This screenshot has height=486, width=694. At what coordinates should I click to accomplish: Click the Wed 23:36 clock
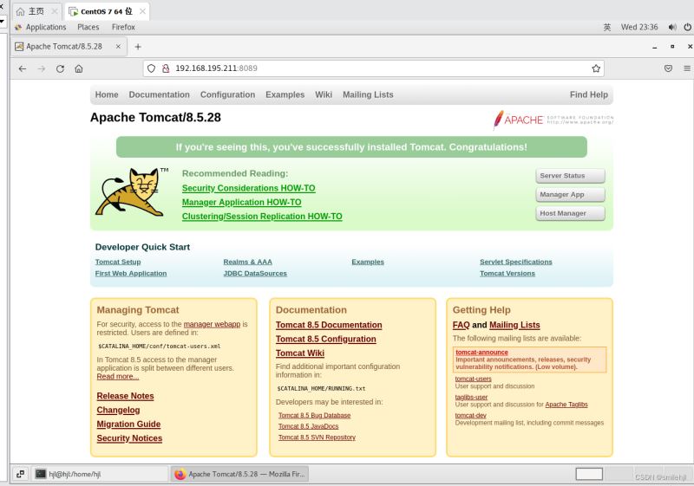[639, 27]
